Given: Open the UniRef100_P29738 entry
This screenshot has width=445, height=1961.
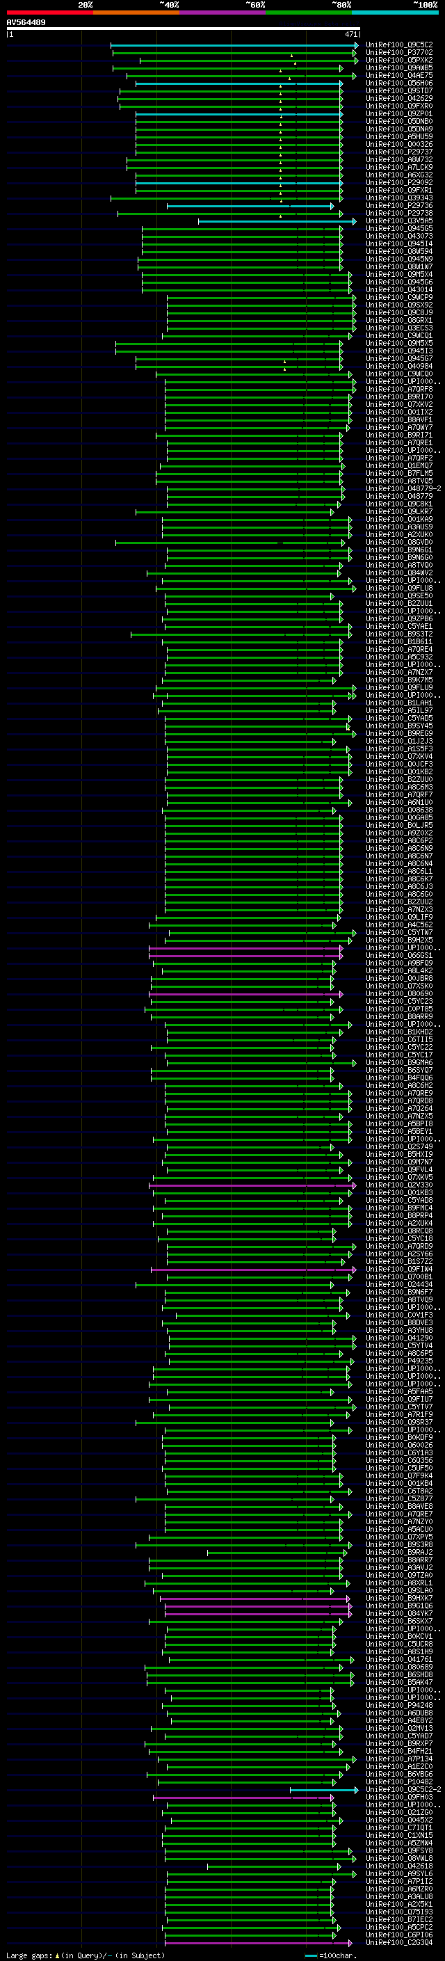Looking at the screenshot, I should pyautogui.click(x=399, y=213).
